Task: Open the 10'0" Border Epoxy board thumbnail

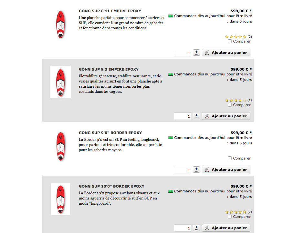Action: [60, 199]
